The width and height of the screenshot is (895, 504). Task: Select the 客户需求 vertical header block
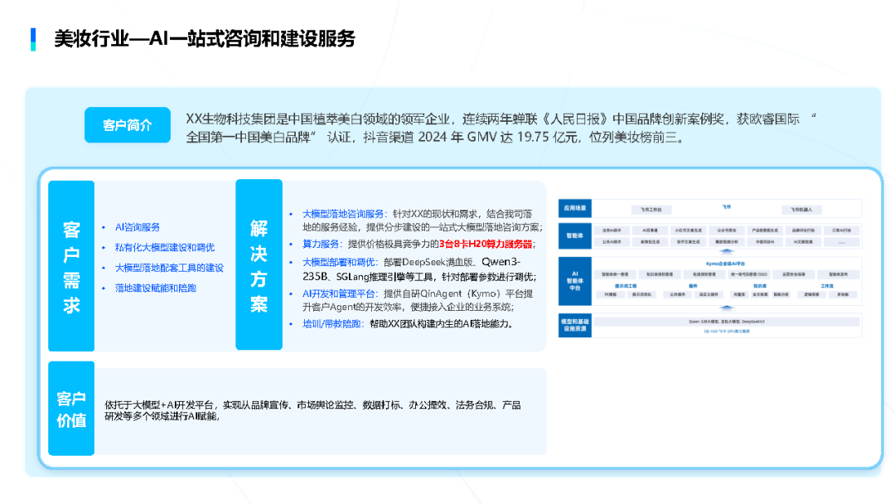click(71, 266)
